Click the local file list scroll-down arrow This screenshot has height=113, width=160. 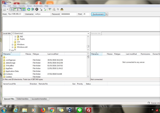point(88,76)
